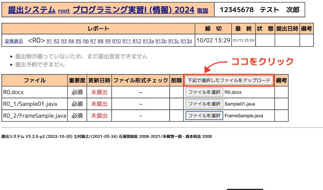Choose file for R0_1/Sample01.java row

pyautogui.click(x=204, y=104)
